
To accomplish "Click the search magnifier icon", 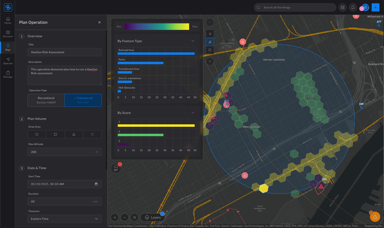I will tap(258, 7).
